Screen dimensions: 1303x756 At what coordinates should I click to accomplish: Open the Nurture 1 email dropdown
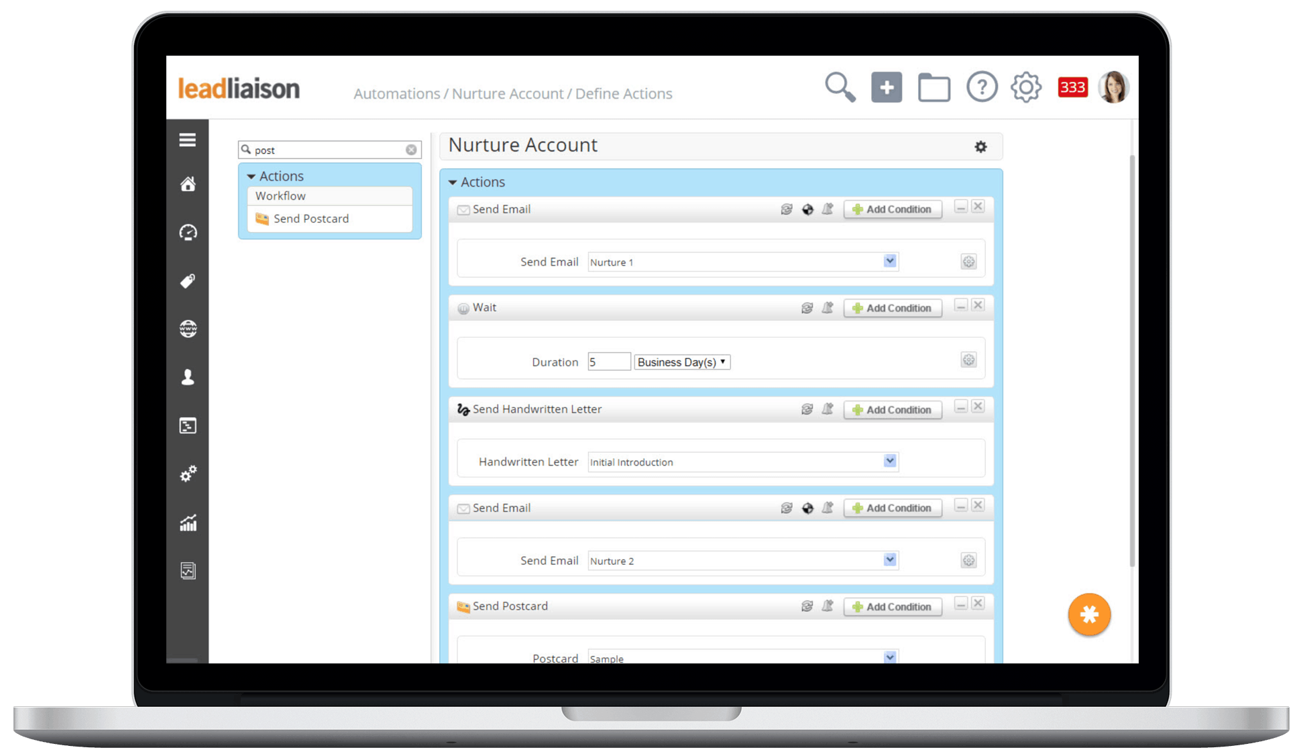coord(890,262)
